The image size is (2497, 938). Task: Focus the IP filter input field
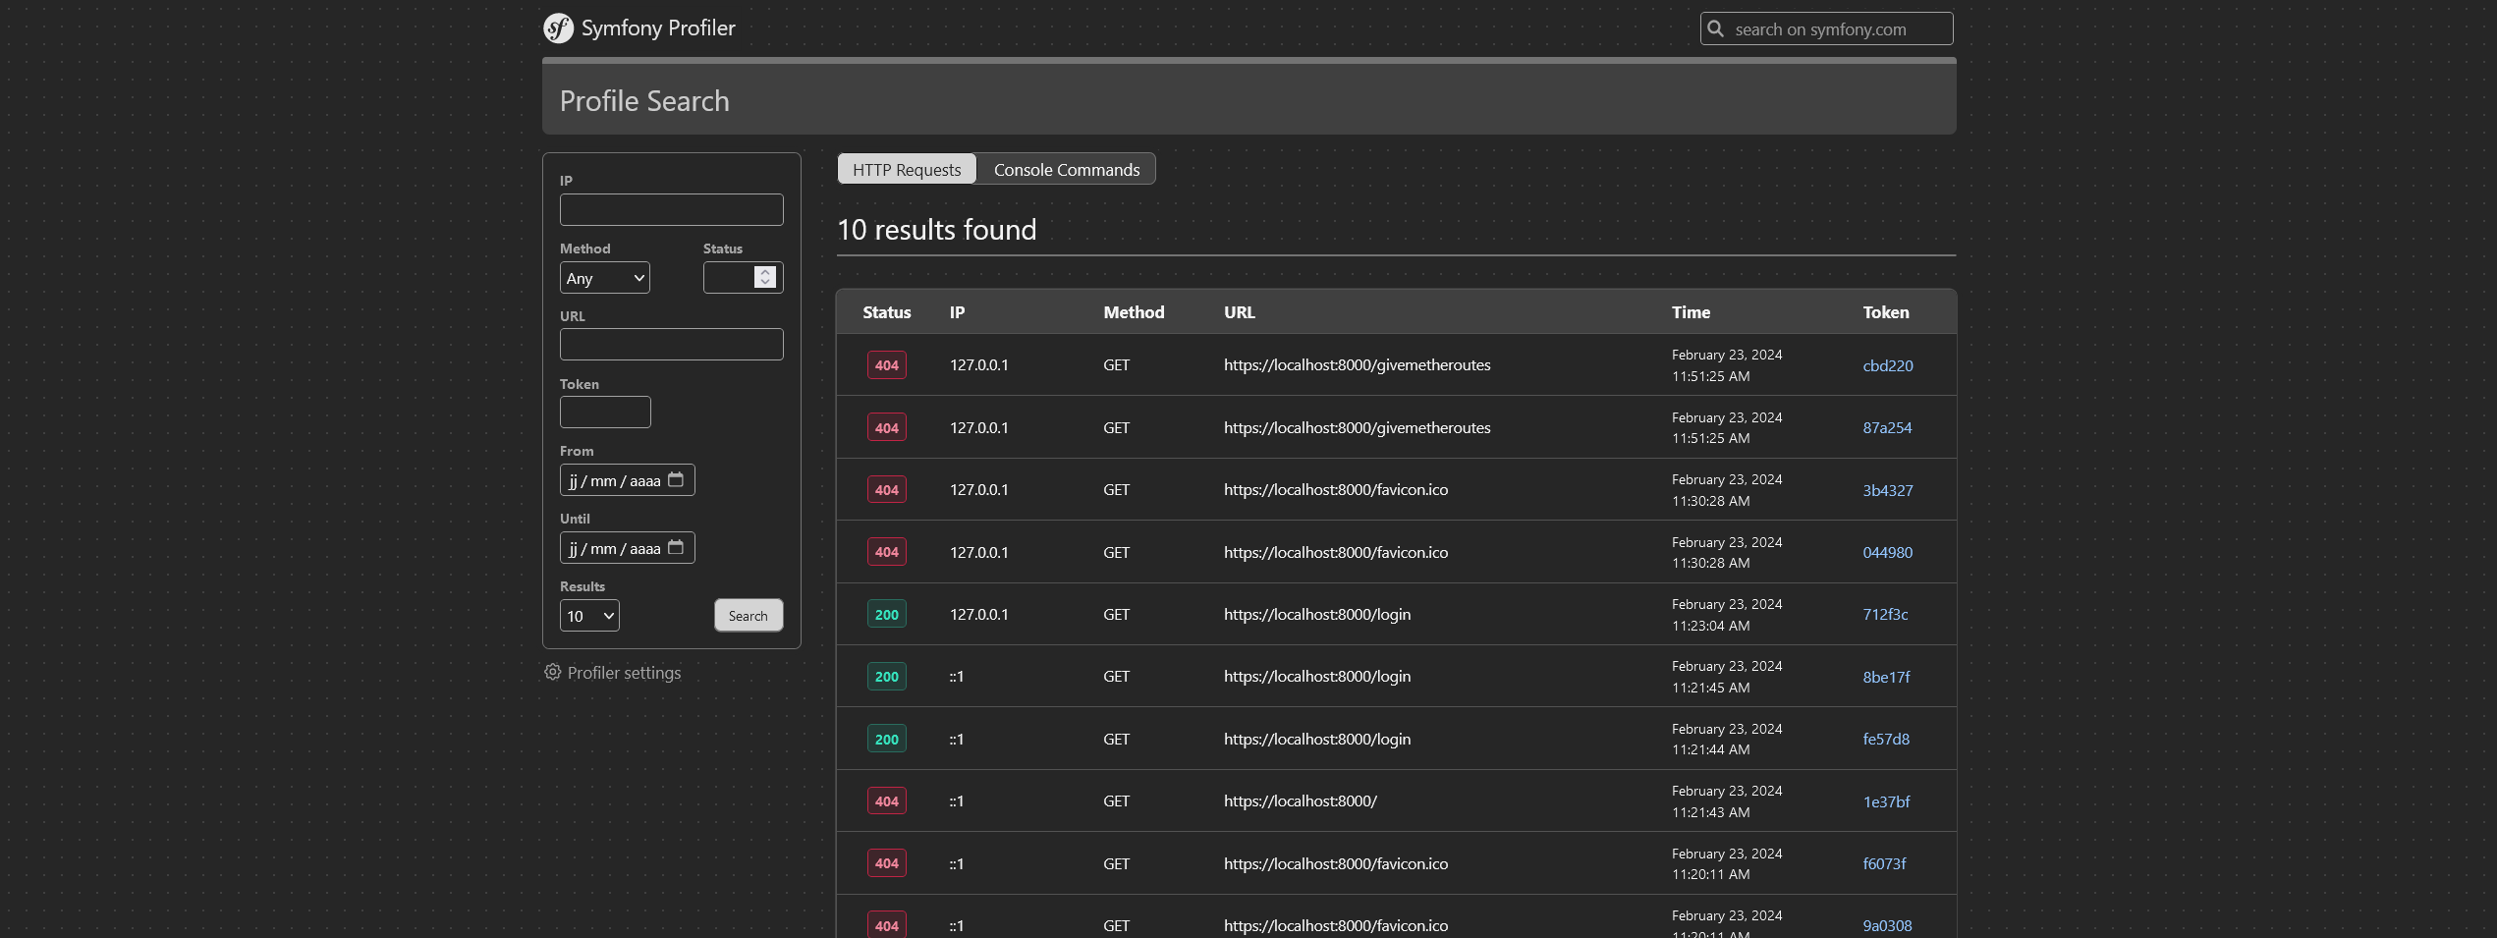pyautogui.click(x=671, y=210)
